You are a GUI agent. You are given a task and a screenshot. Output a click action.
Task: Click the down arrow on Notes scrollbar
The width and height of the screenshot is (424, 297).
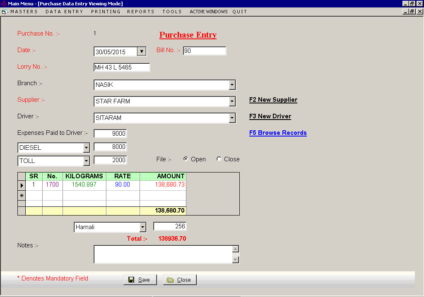pos(236,260)
